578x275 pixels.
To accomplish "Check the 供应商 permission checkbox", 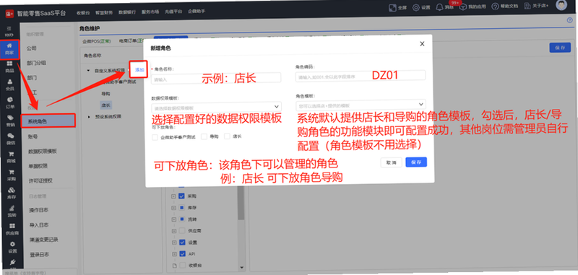I will click(182, 231).
